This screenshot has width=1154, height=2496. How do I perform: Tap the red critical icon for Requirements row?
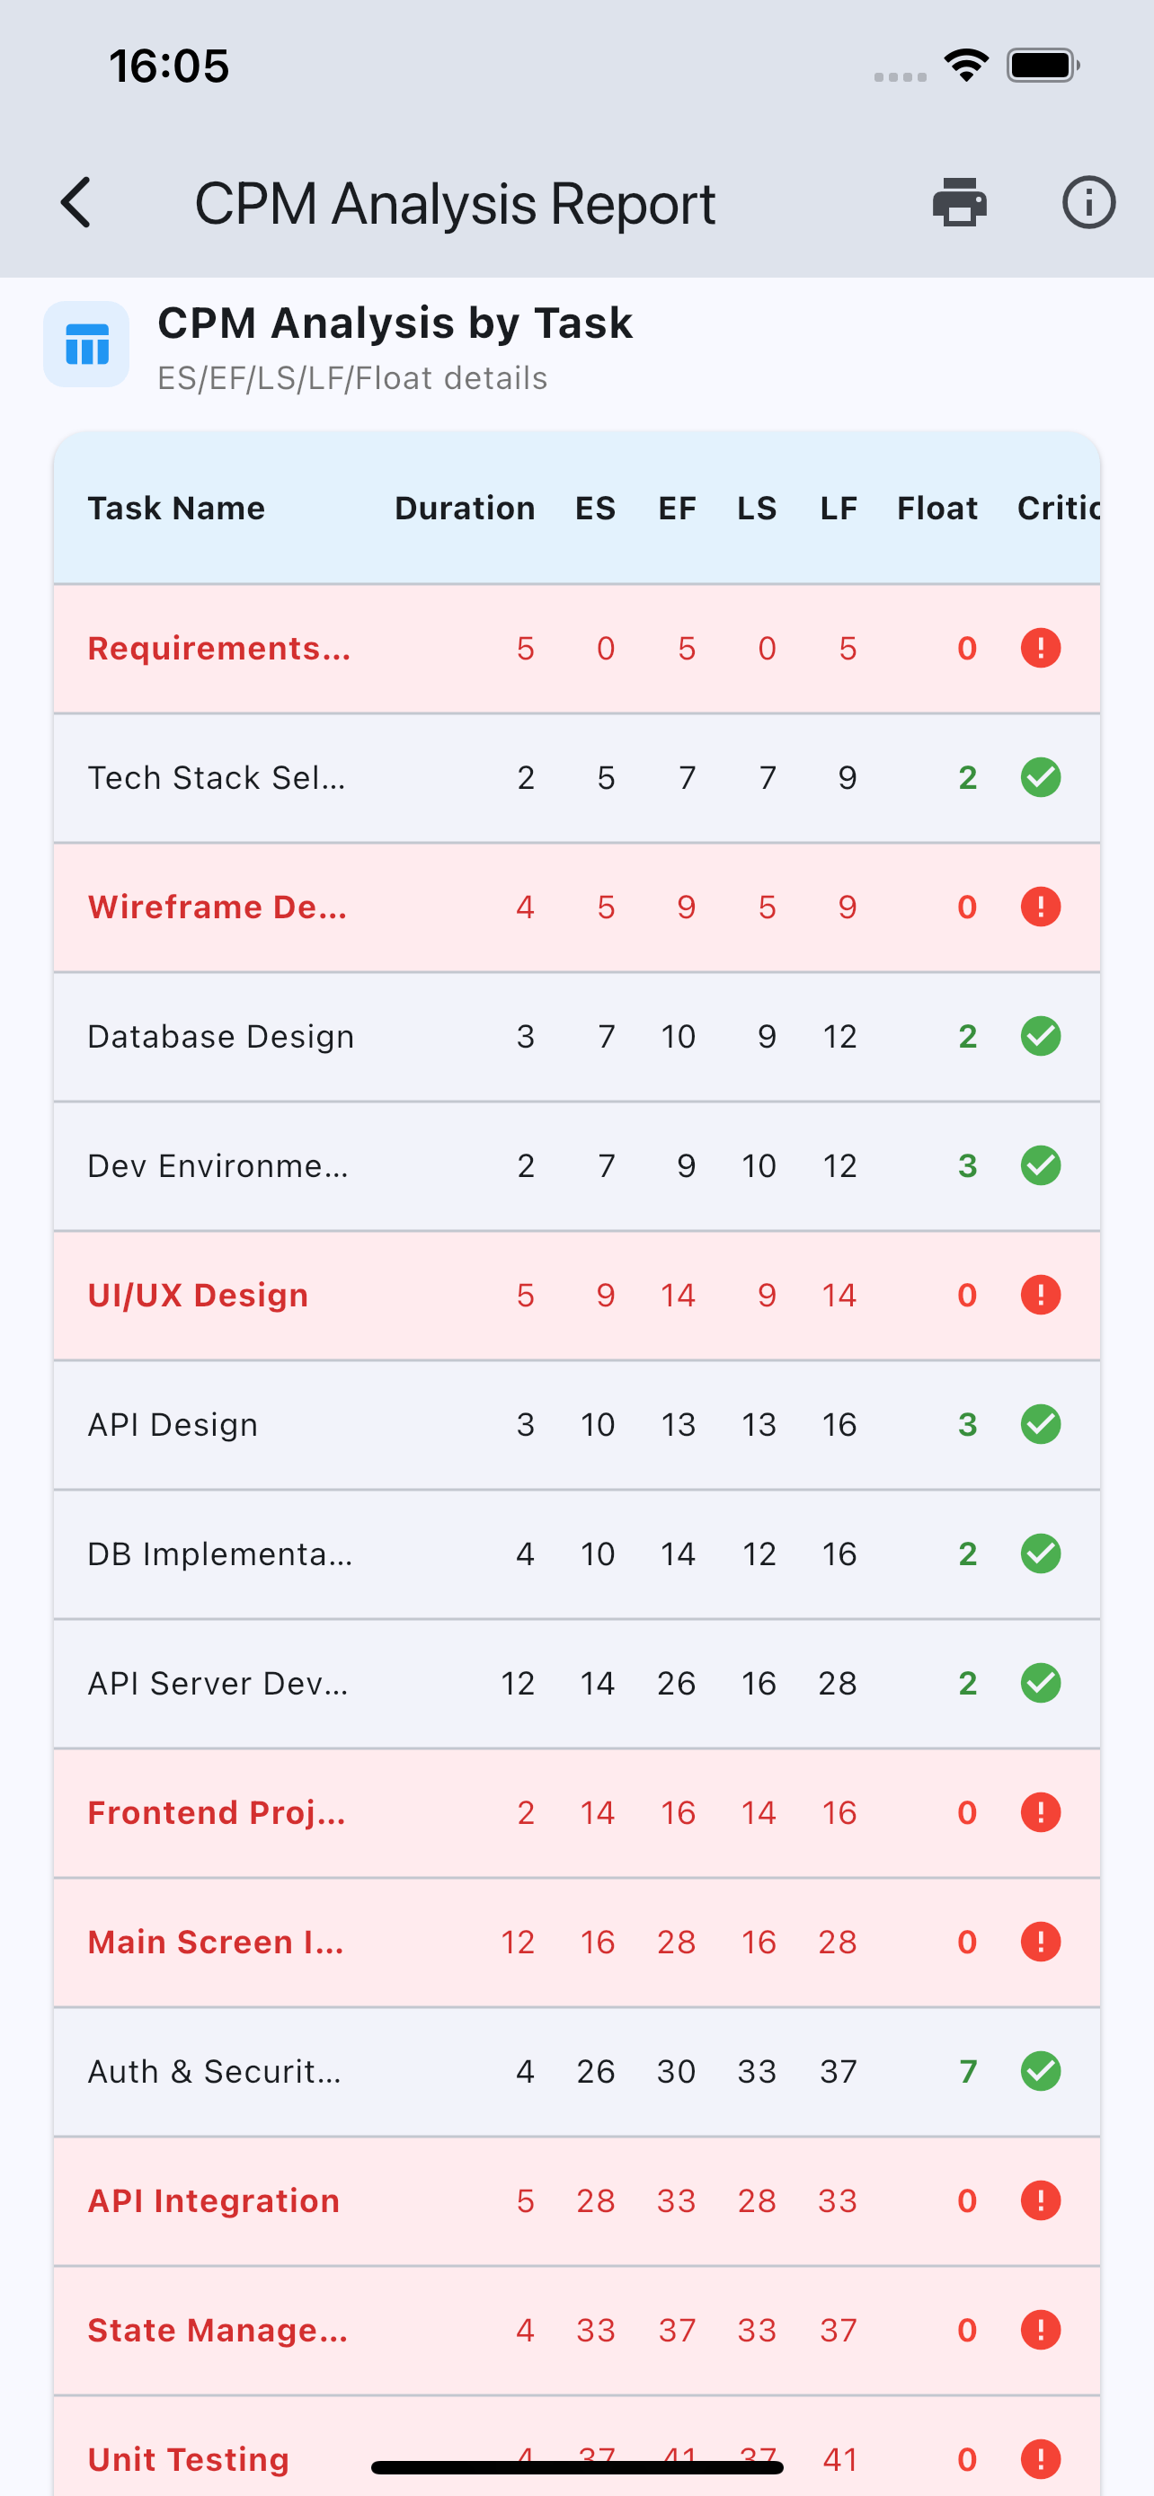point(1040,648)
